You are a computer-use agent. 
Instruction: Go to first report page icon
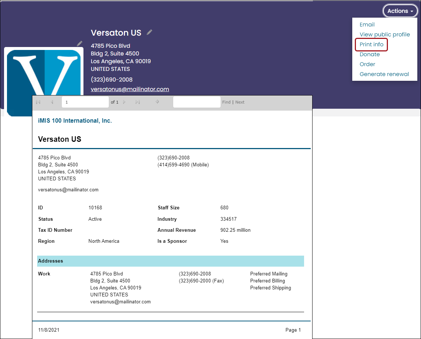pyautogui.click(x=38, y=102)
